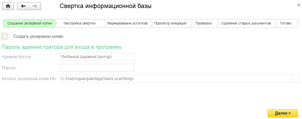The width and height of the screenshot is (302, 119).
Task: Click the Пароль администратора section heading
Action: (x=62, y=47)
